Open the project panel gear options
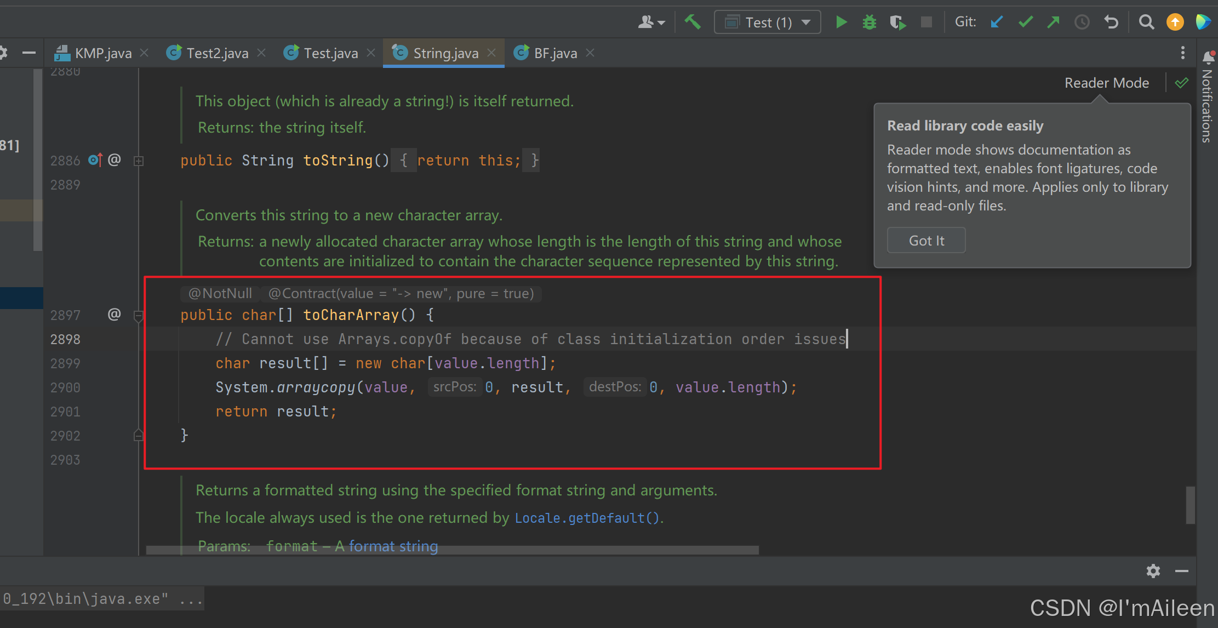1218x628 pixels. (x=3, y=53)
